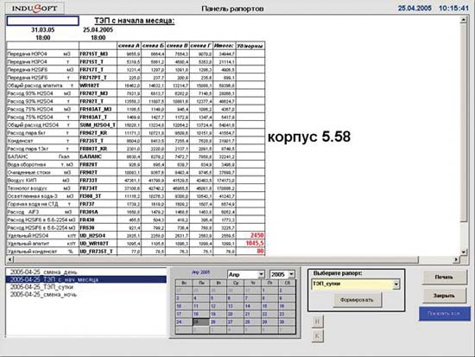Click the blue Показать все button
This screenshot has height=357, width=475.
tap(445, 314)
